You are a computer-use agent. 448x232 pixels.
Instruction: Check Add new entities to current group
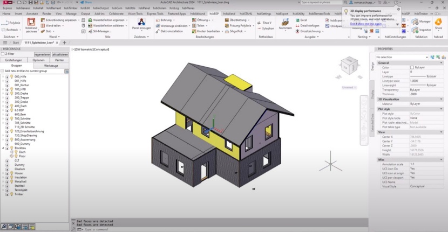coord(2,71)
